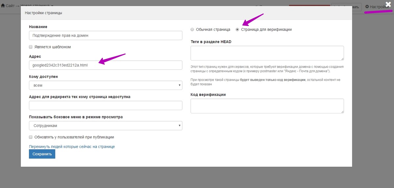Open the Сайт breadcrumb menu item
This screenshot has width=394, height=188.
point(10,6)
